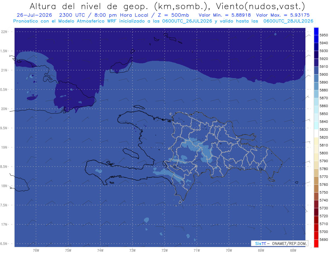Screen dimensions: 329x254
Task: Click the '21N' latitude label
Action: 5,70
